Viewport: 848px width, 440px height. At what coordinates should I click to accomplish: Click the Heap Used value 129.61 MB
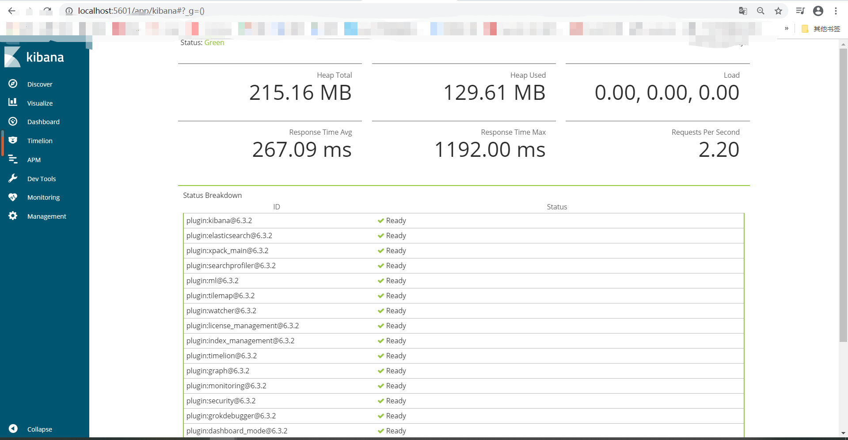[494, 93]
